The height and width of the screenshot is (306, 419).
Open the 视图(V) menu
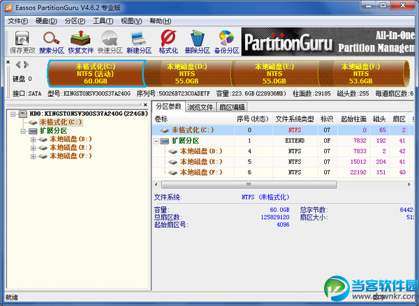click(131, 21)
